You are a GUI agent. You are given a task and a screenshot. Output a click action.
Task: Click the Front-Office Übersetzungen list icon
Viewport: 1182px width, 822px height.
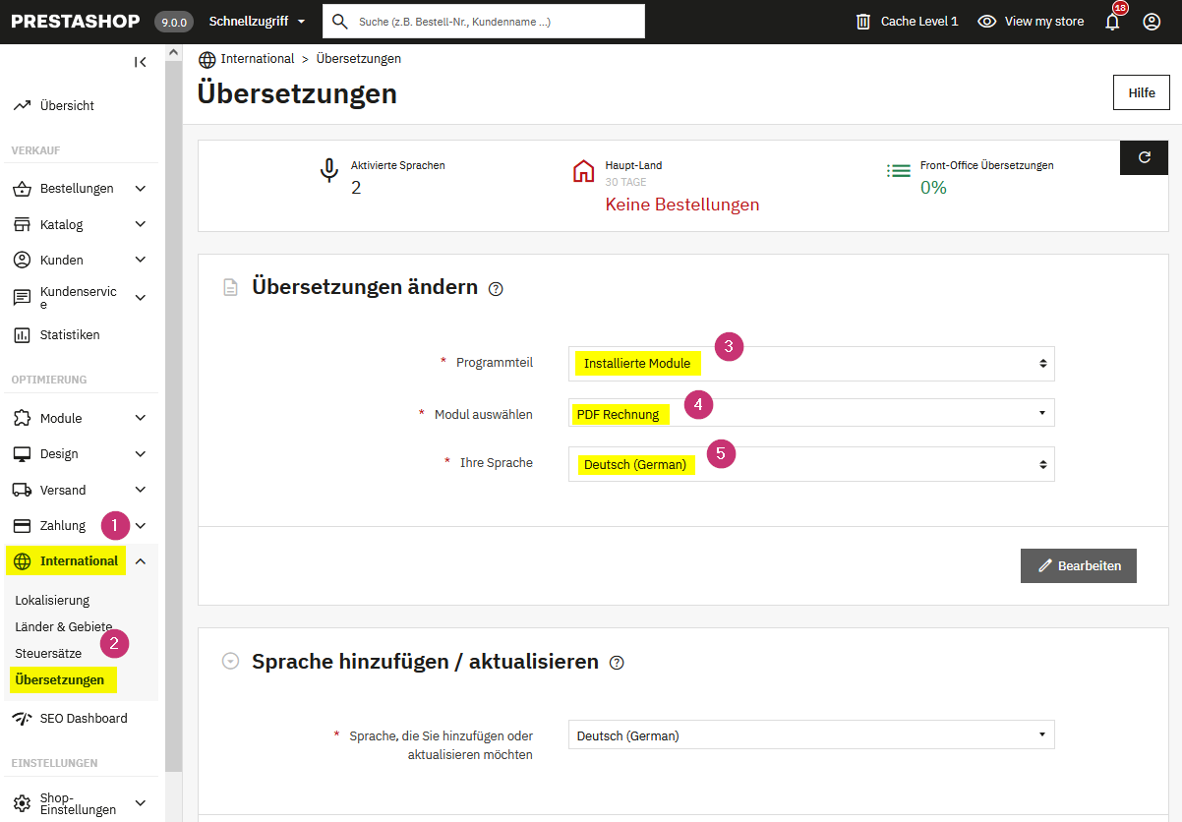(x=898, y=170)
